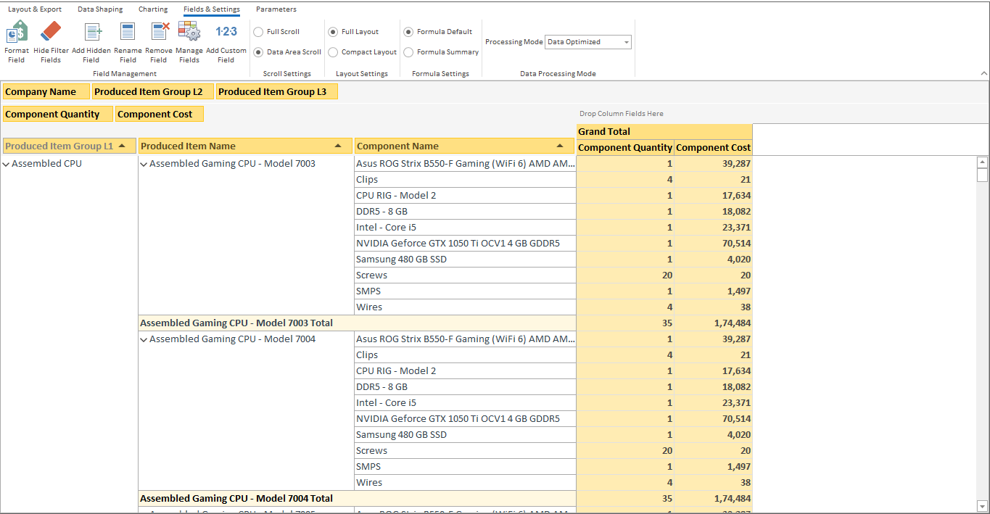Select the Full Scroll radio button
This screenshot has width=990, height=514.
258,32
